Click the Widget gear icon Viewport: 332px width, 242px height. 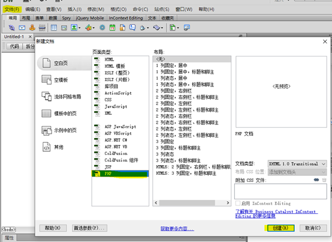[x=102, y=28]
